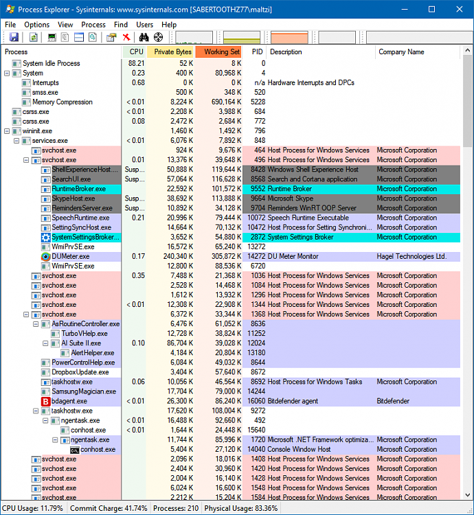Collapse the AsRoutineController.exe node
474x515 pixels.
(x=36, y=324)
